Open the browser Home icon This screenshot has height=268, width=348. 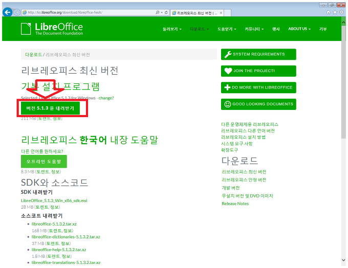(x=328, y=12)
